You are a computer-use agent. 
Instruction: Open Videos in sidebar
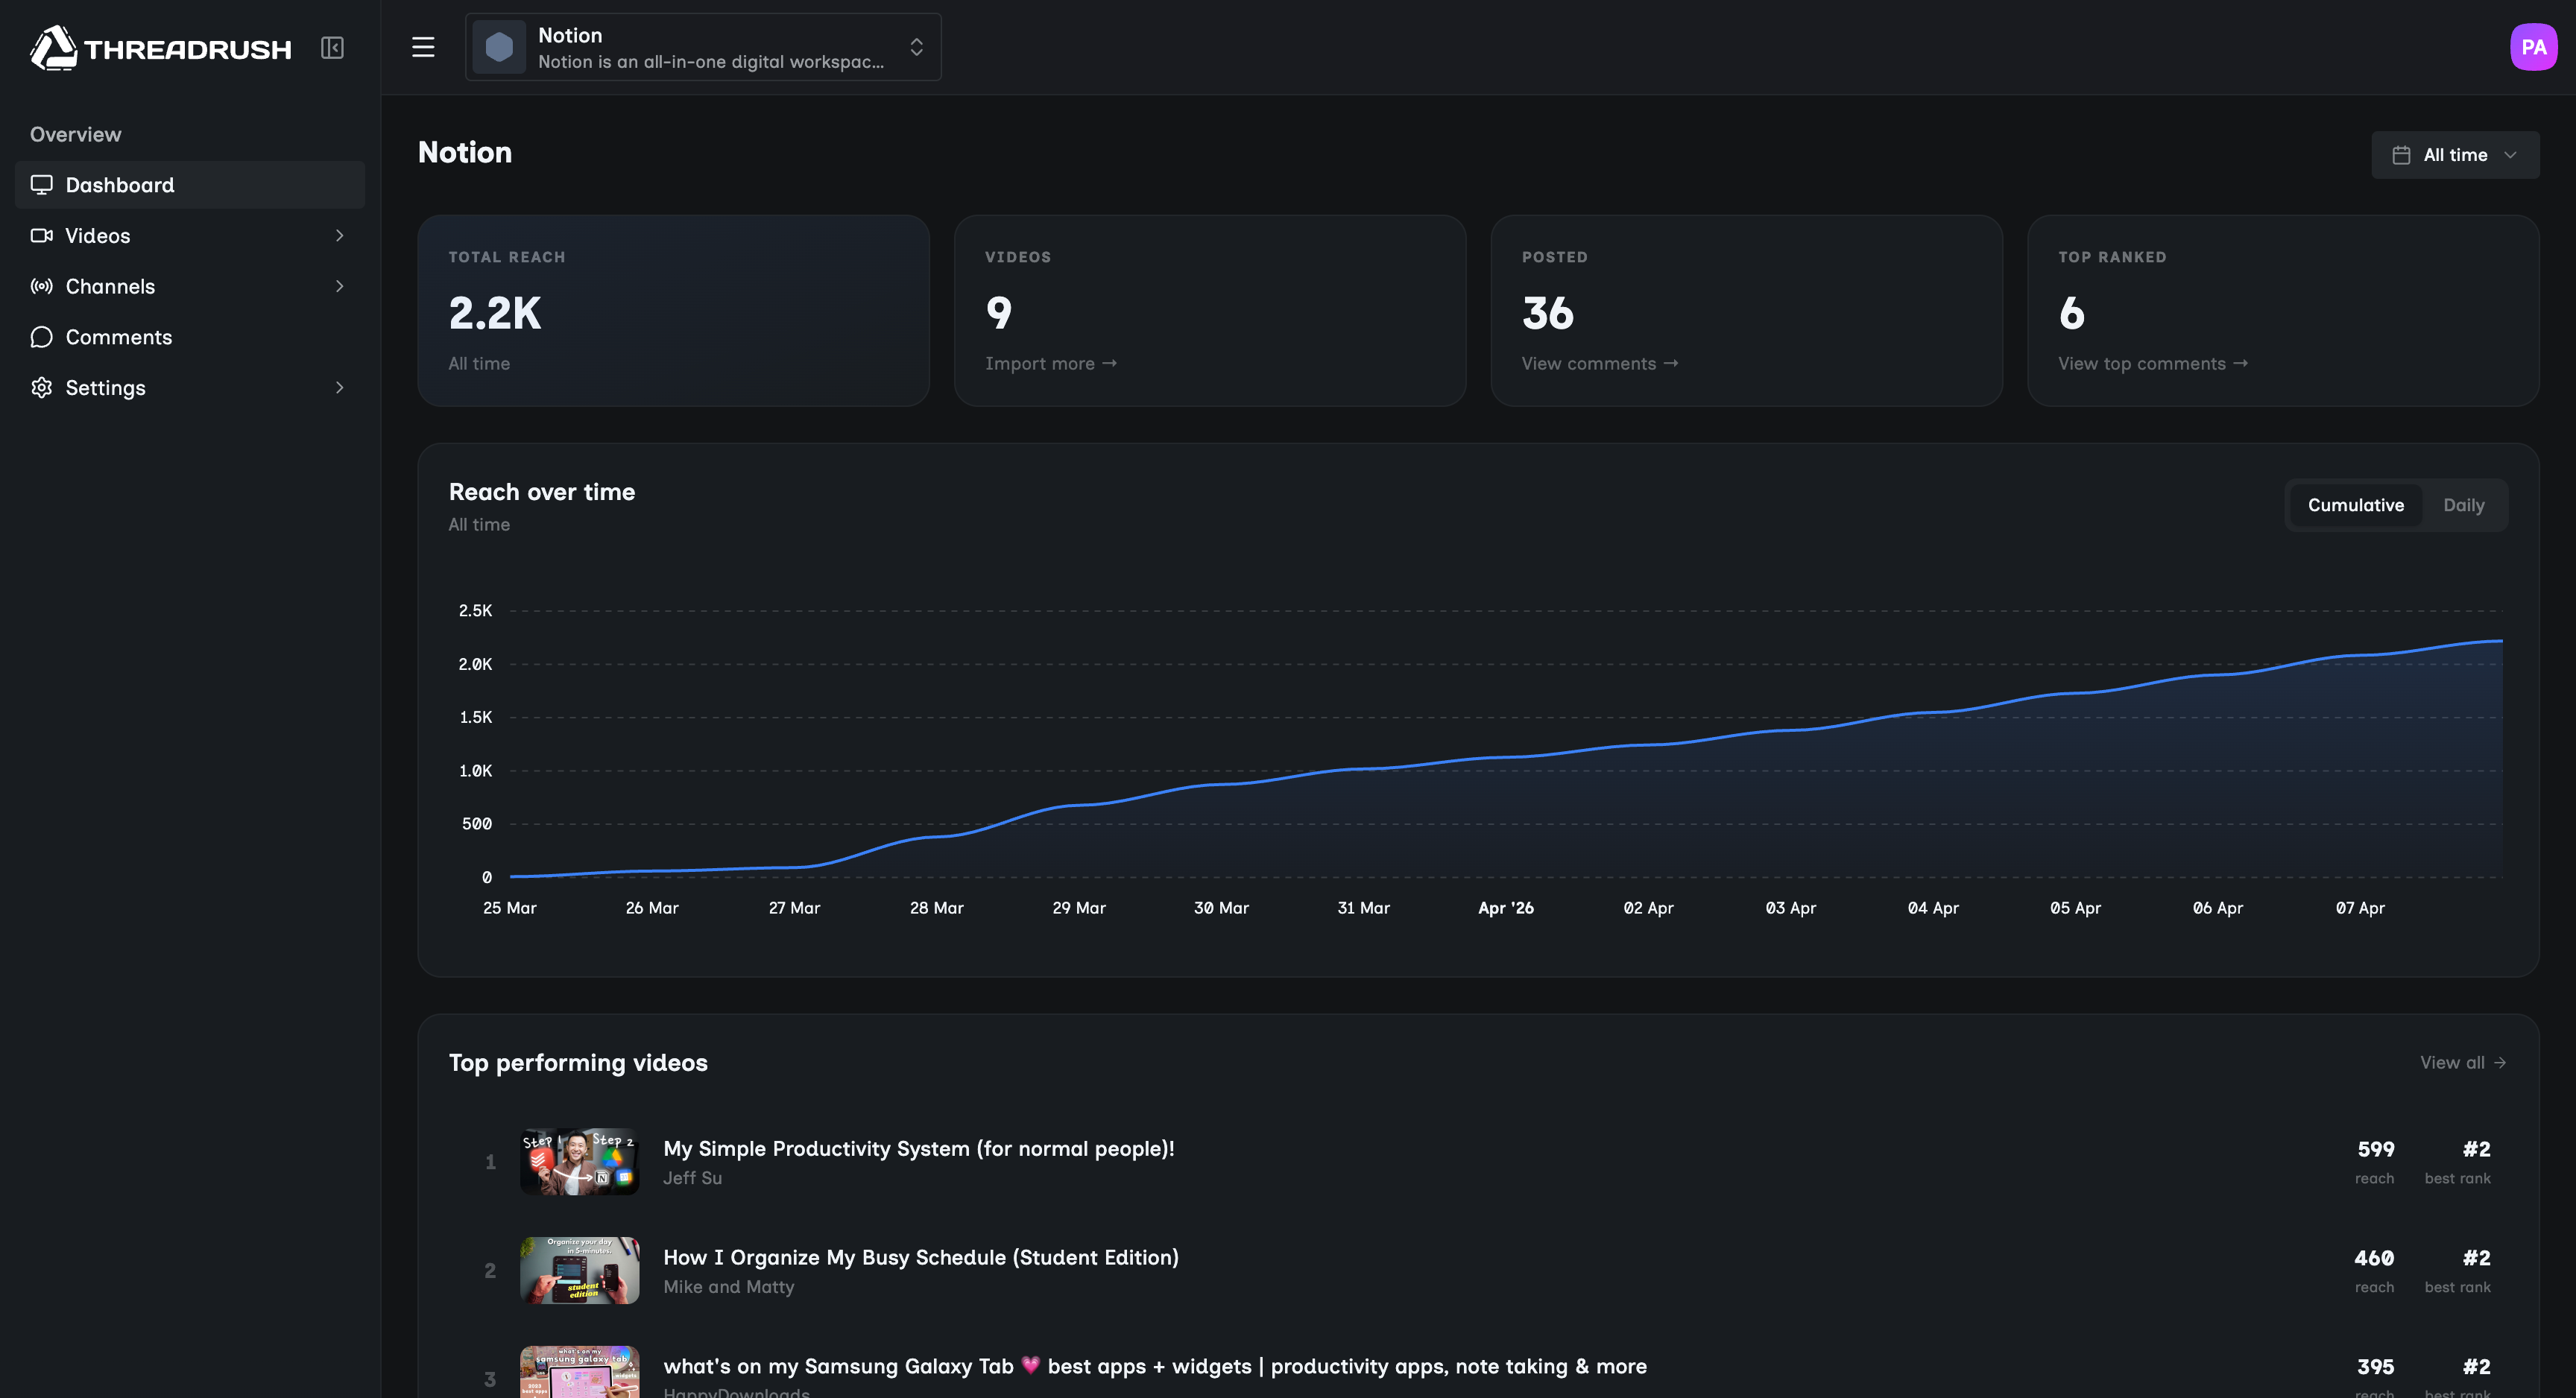[x=190, y=236]
